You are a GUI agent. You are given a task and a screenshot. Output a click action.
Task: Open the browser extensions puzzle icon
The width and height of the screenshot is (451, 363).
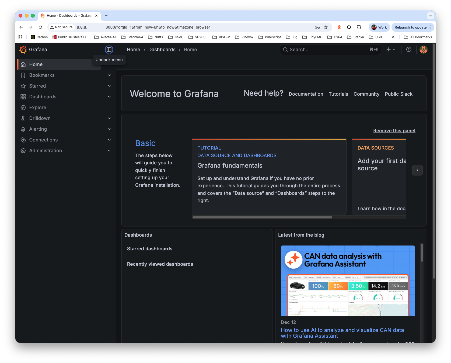coord(359,27)
